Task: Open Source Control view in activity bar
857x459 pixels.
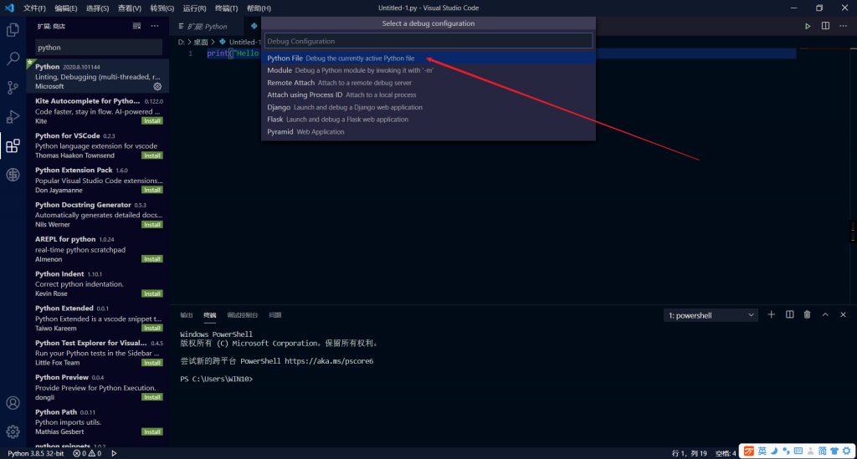Action: [13, 87]
